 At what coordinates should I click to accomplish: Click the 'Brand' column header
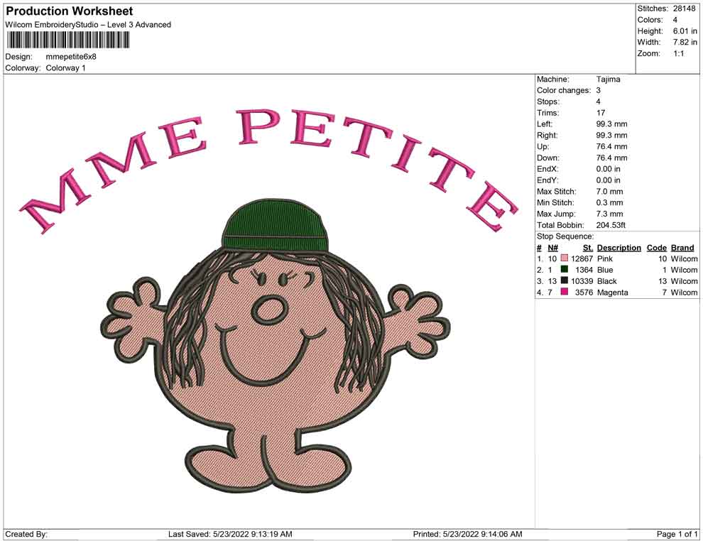click(682, 248)
